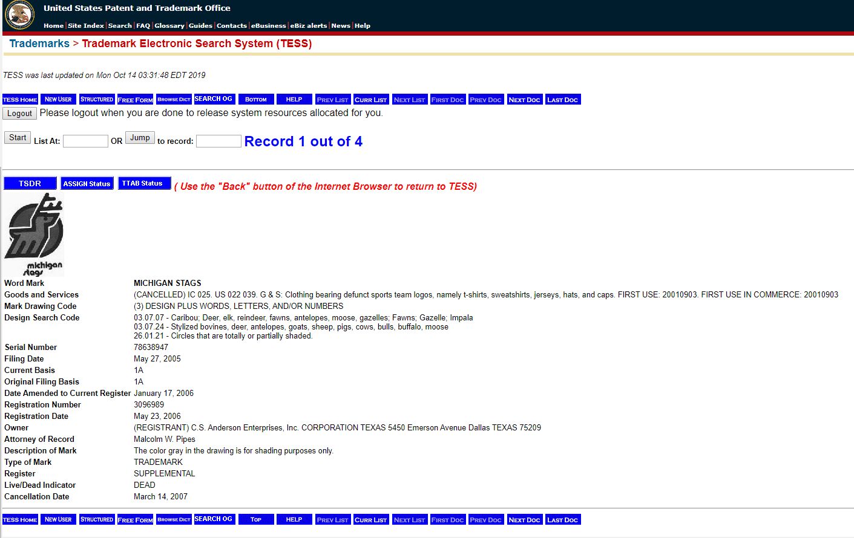This screenshot has width=854, height=538.
Task: Jump to page Bottom button
Action: coord(256,99)
